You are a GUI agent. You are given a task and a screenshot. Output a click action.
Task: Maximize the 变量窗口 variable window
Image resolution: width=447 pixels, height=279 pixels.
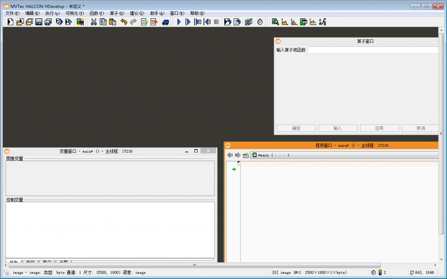196,151
